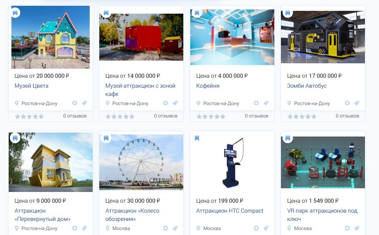Click the bookmark icon on Кофейня card
This screenshot has height=235, width=379.
[197, 13]
